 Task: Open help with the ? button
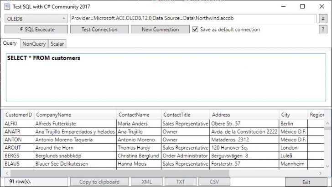[323, 29]
